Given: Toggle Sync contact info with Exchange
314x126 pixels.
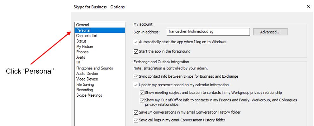Looking at the screenshot, I should pos(136,76).
